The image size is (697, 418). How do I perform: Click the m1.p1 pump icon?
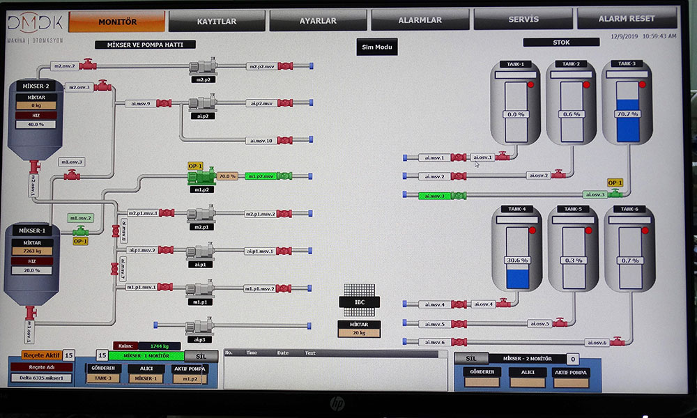point(200,288)
